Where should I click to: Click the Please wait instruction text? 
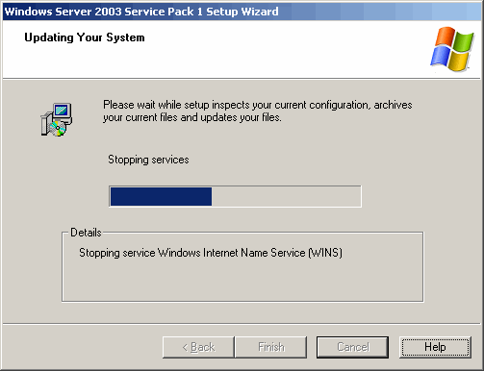pos(258,111)
